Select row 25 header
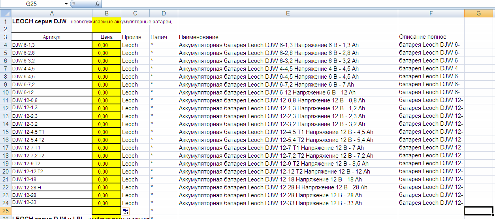The height and width of the screenshot is (219, 495). 6,211
